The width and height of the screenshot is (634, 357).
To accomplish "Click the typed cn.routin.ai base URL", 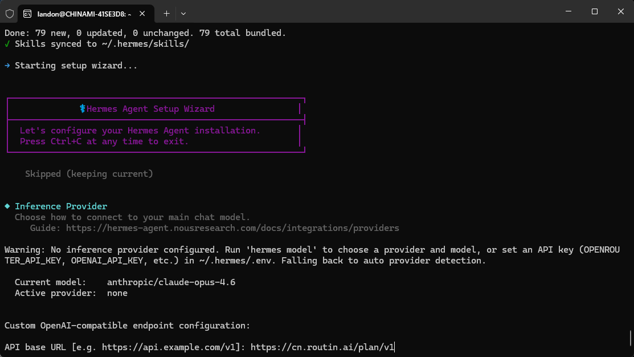I will [322, 347].
